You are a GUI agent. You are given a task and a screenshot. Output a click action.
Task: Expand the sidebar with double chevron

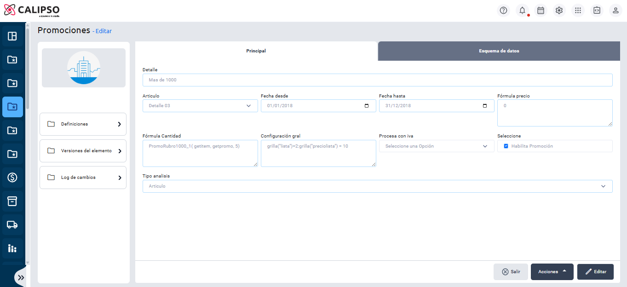pyautogui.click(x=21, y=277)
